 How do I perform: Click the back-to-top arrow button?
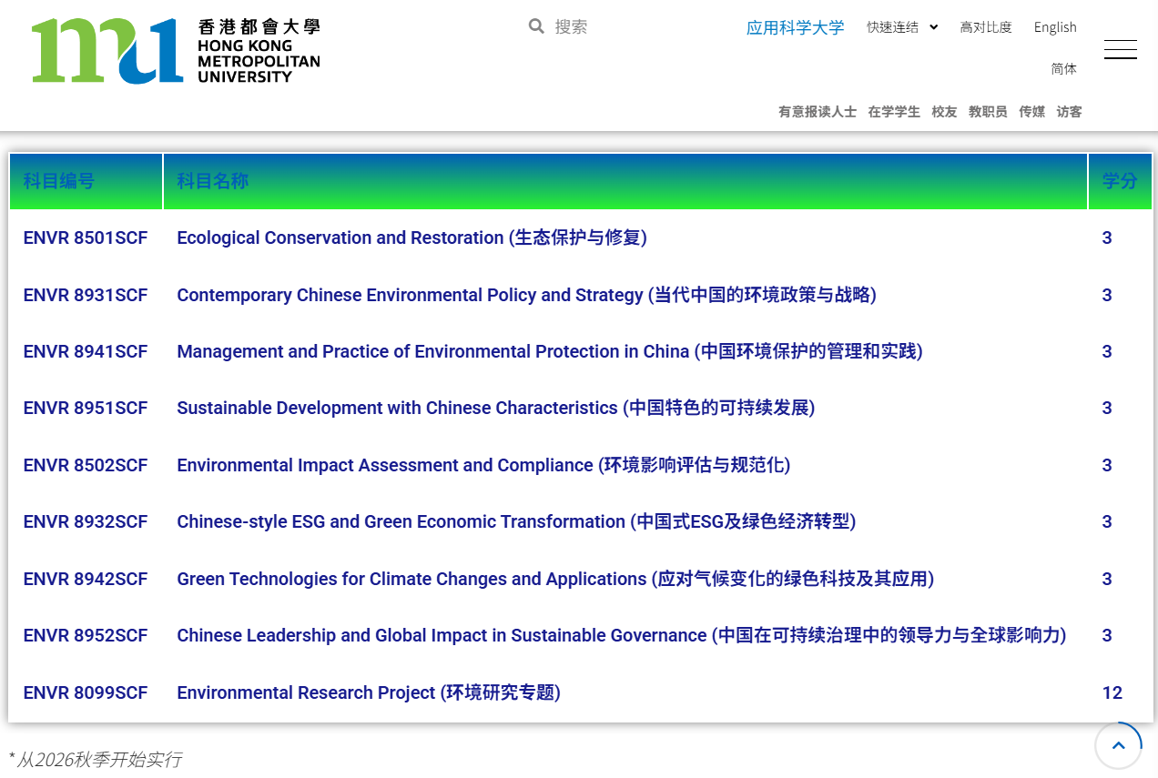1118,745
